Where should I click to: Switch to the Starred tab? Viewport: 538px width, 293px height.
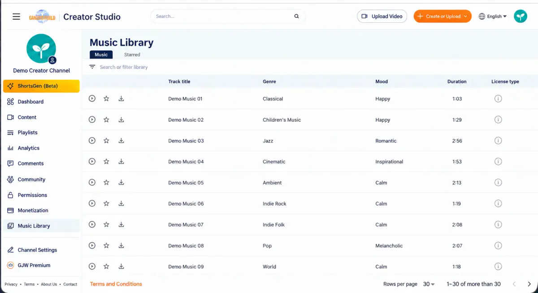(x=132, y=55)
